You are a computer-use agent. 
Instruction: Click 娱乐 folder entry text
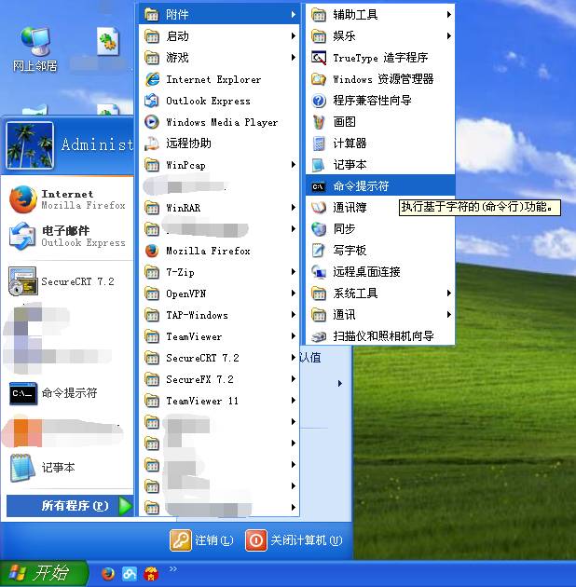[x=344, y=36]
